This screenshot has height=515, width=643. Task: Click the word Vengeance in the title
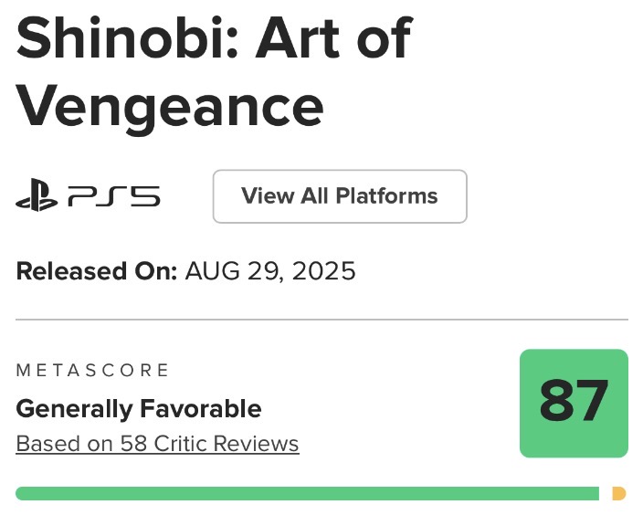pyautogui.click(x=171, y=105)
